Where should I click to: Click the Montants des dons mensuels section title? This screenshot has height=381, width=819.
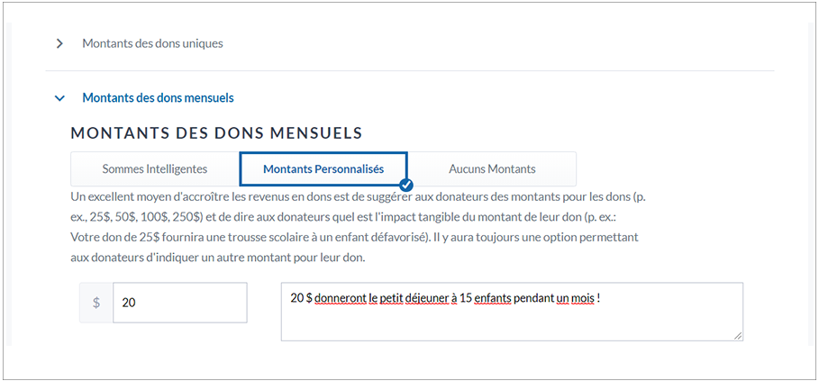click(158, 97)
